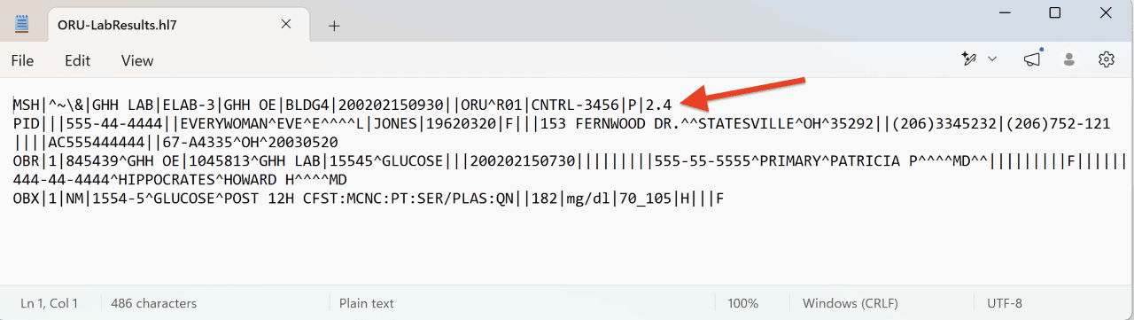Open the View menu
Image resolution: width=1134 pixels, height=320 pixels.
(137, 60)
